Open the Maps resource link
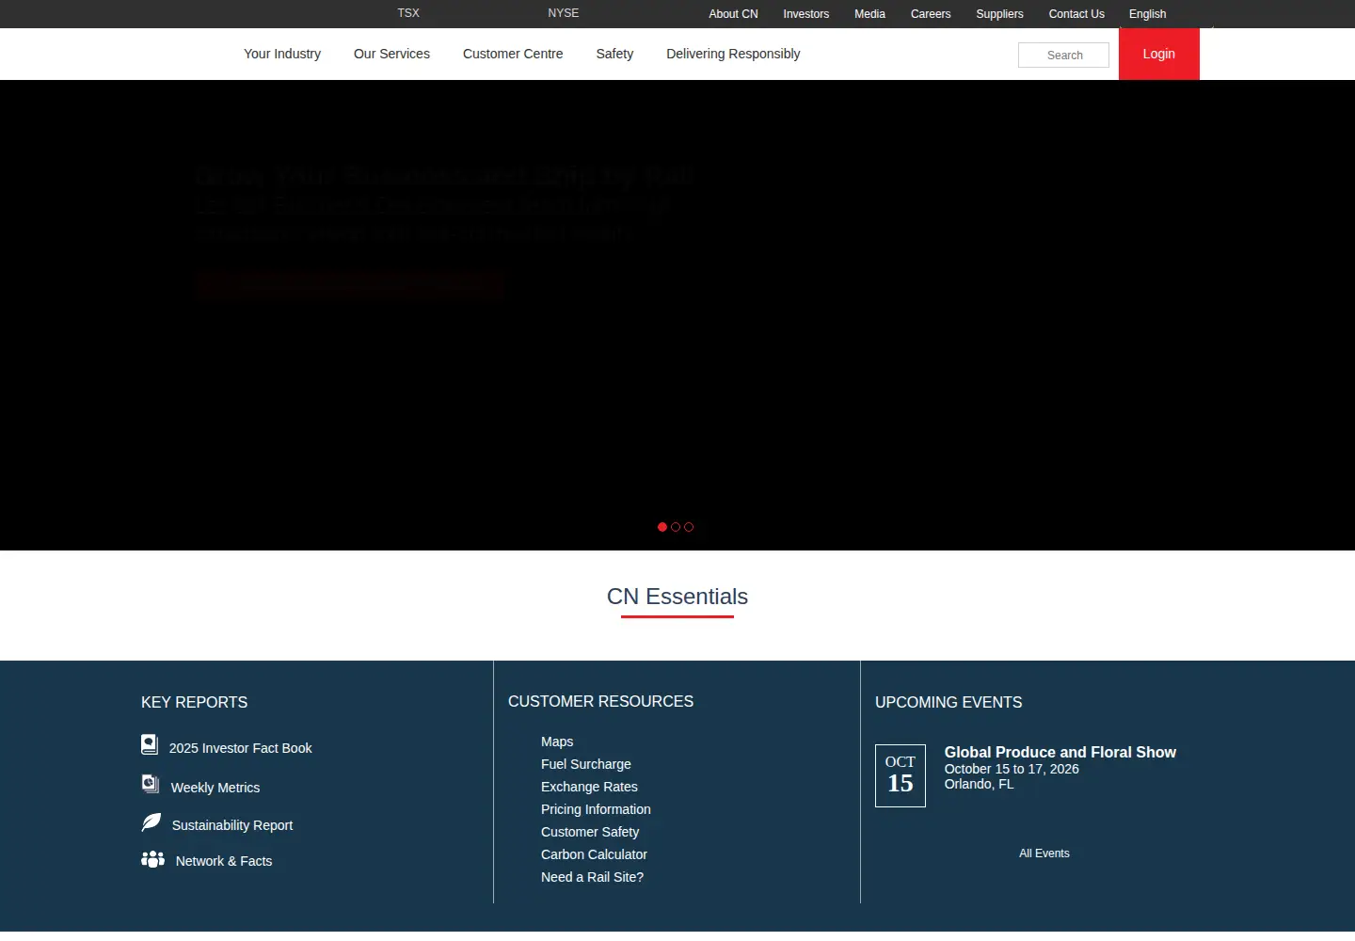 (x=557, y=742)
